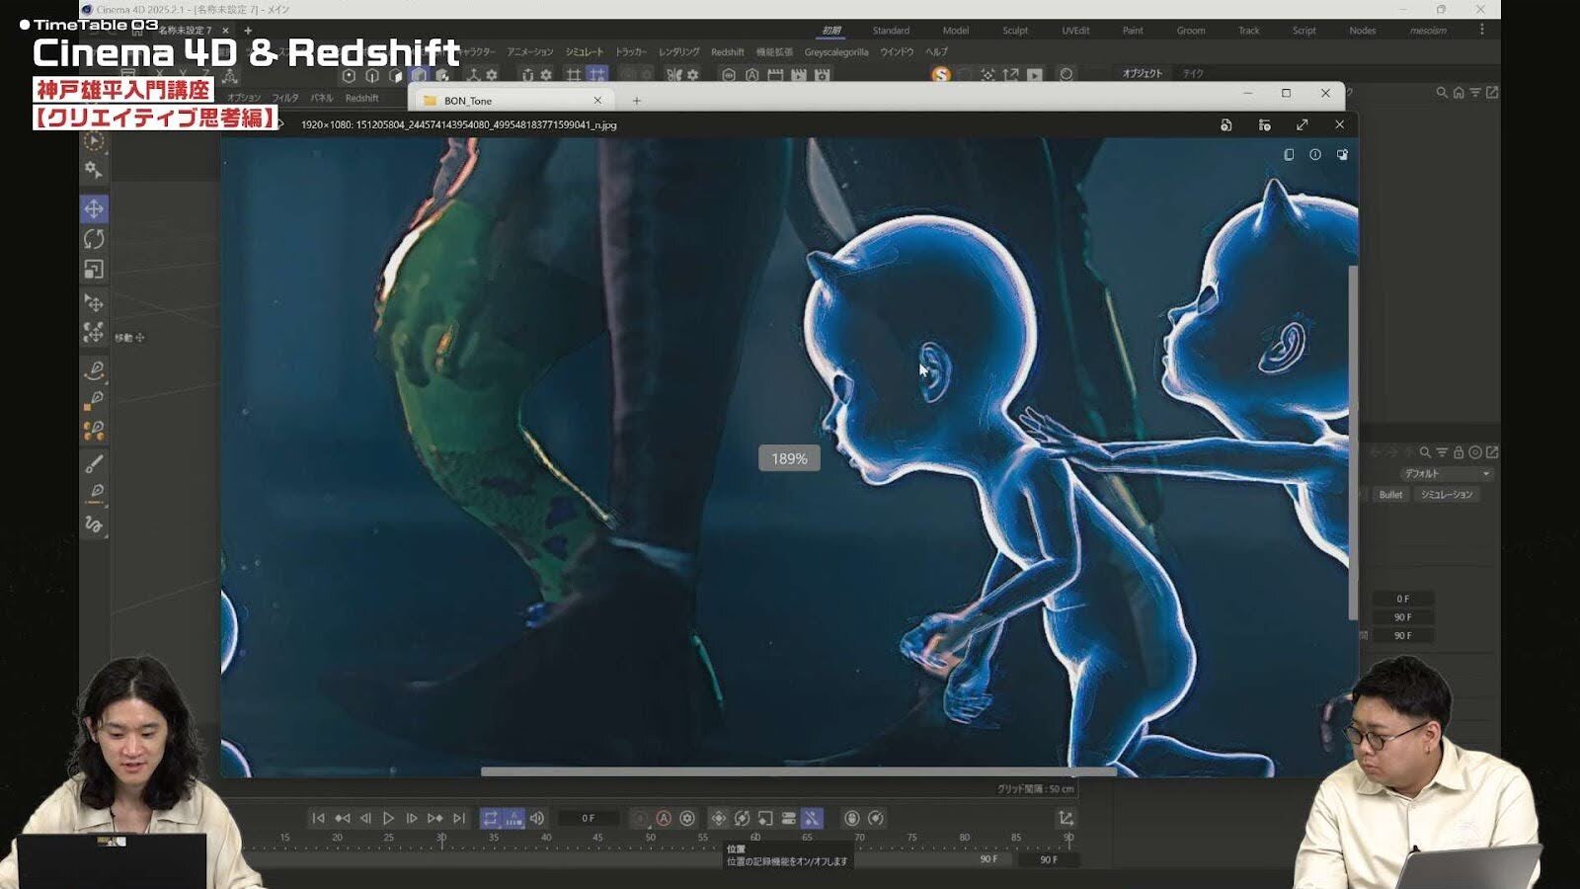Click the autokeying red A icon
Screen dimensions: 1580x889
pyautogui.click(x=664, y=818)
